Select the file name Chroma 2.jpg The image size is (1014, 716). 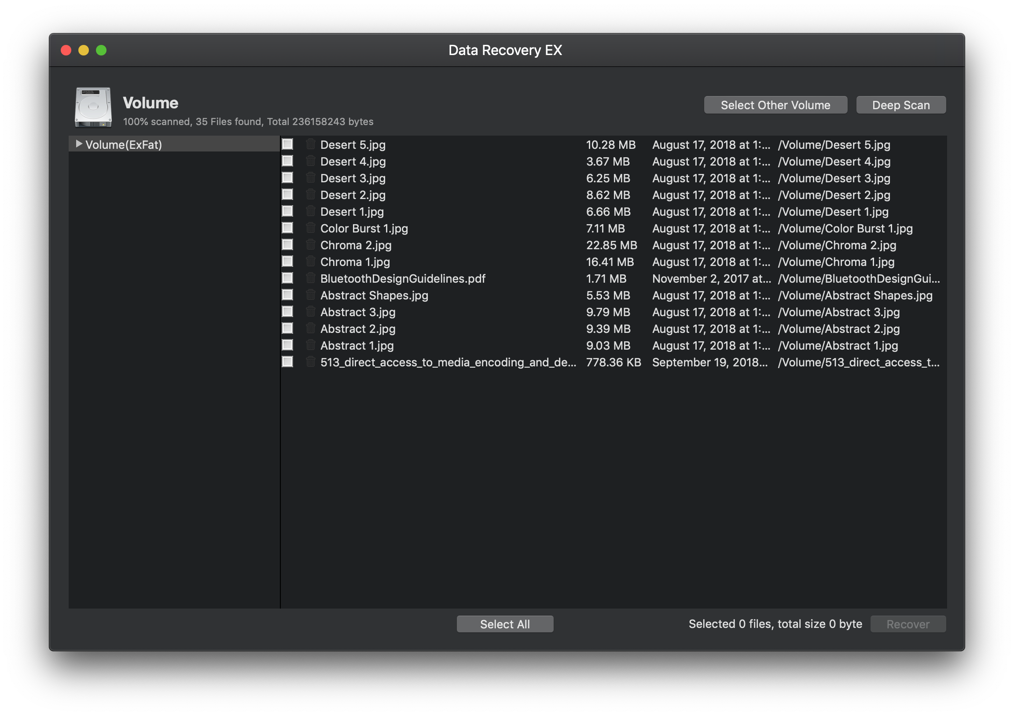coord(356,246)
